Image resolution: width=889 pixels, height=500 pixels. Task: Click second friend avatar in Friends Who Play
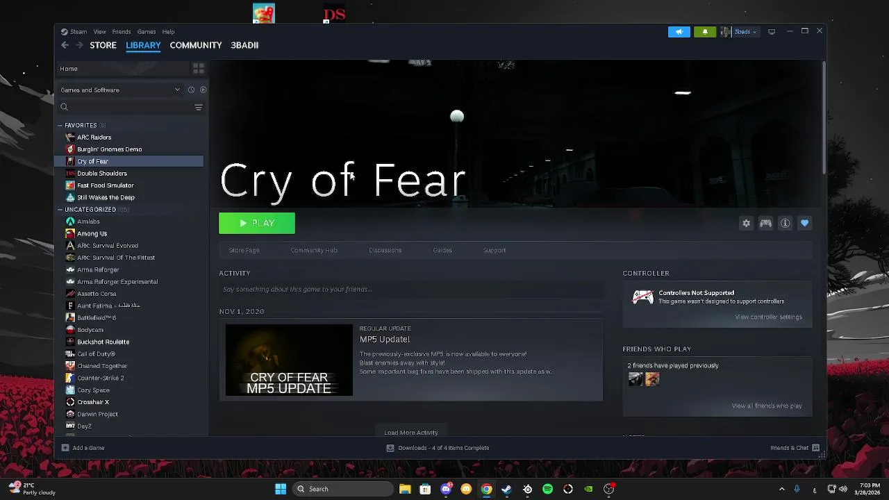pos(652,379)
